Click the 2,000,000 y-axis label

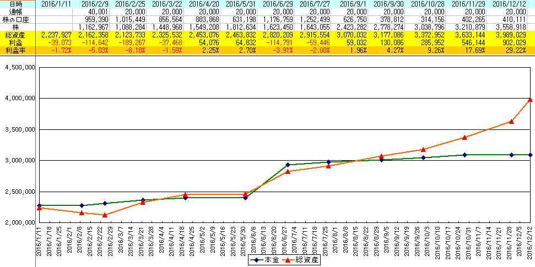20,222
